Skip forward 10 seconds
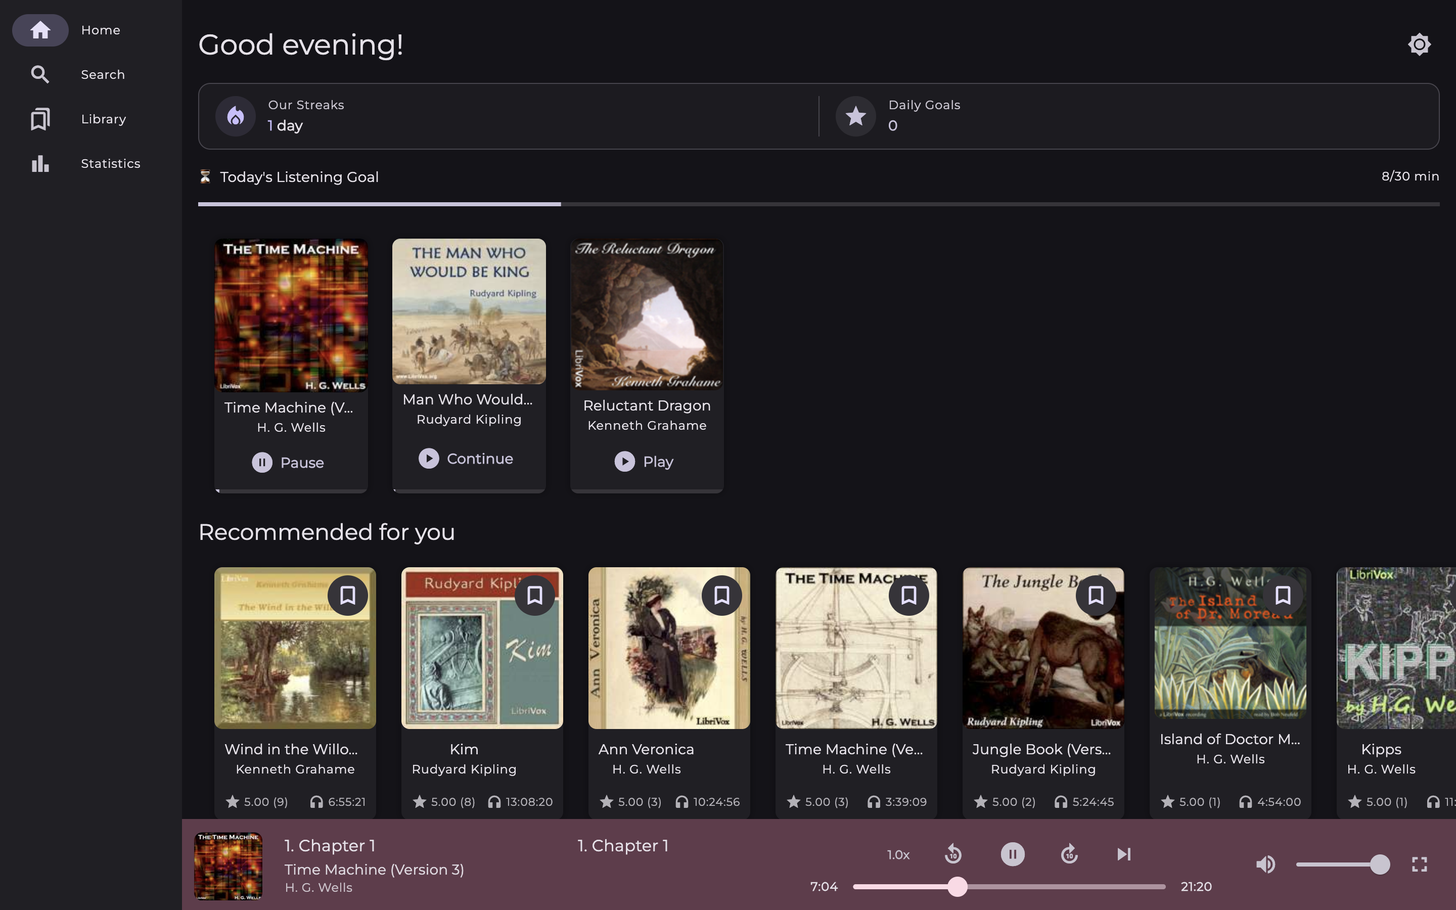1456x910 pixels. 1069,854
